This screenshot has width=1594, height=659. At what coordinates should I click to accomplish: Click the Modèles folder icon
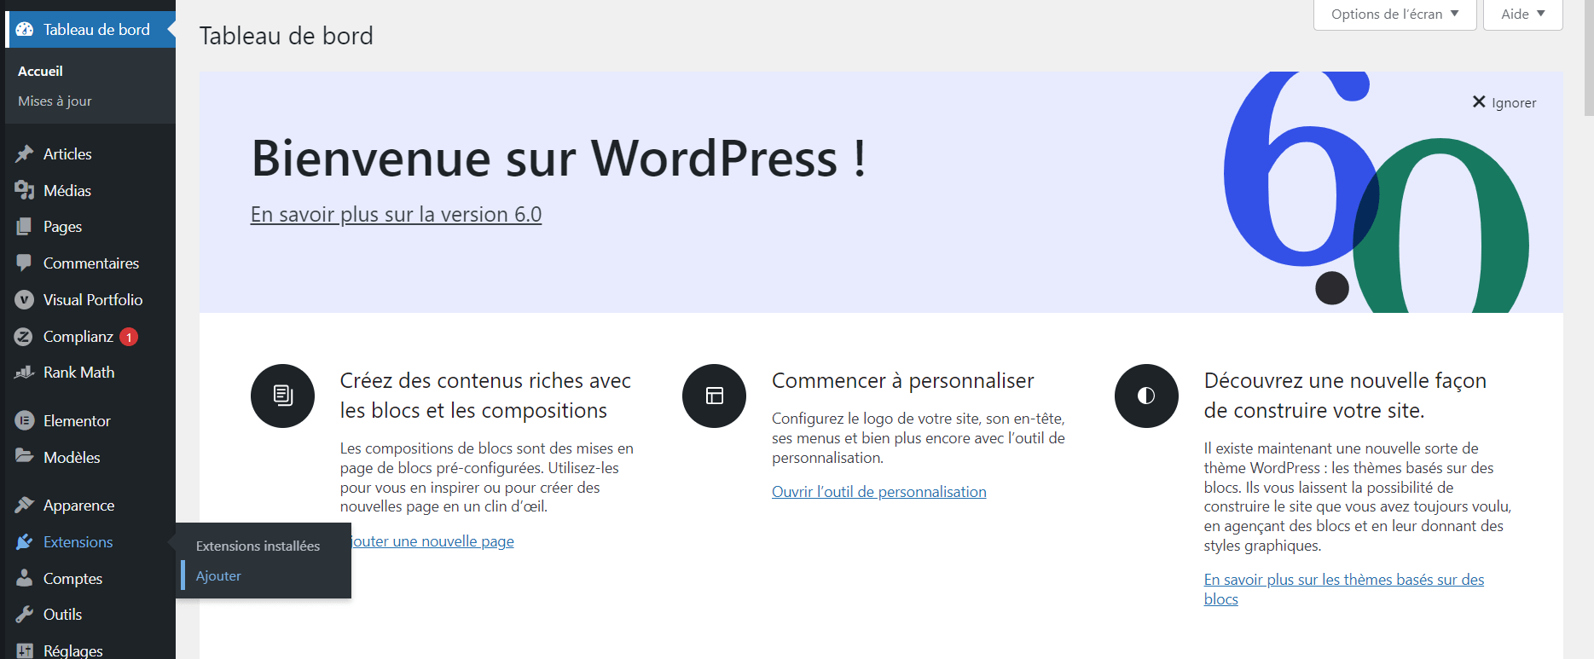(25, 457)
